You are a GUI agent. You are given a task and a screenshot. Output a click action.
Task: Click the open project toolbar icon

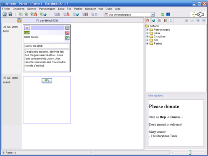pyautogui.click(x=5, y=14)
